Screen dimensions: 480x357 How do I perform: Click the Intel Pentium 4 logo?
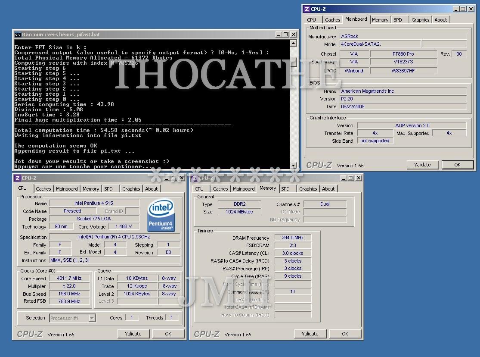pos(161,216)
